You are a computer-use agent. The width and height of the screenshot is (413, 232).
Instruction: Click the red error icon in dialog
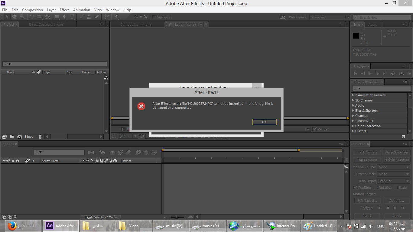pyautogui.click(x=141, y=106)
